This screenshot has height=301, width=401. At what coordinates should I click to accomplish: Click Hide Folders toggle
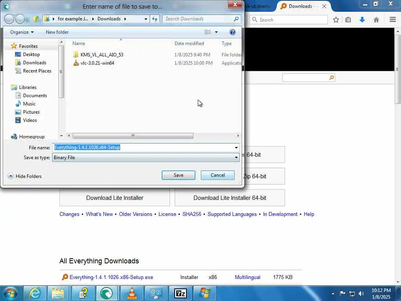point(25,176)
